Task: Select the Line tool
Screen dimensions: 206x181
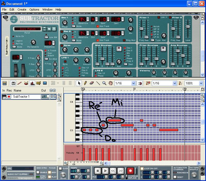Action: tap(98, 83)
